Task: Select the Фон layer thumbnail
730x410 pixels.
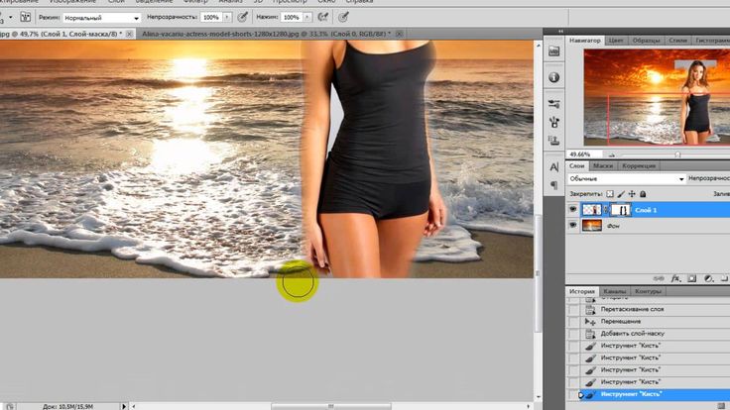Action: pos(592,226)
